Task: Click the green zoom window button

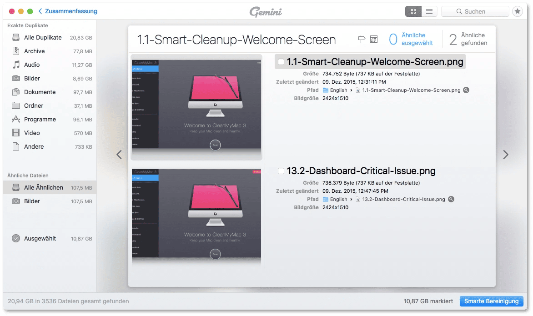Action: coord(30,11)
